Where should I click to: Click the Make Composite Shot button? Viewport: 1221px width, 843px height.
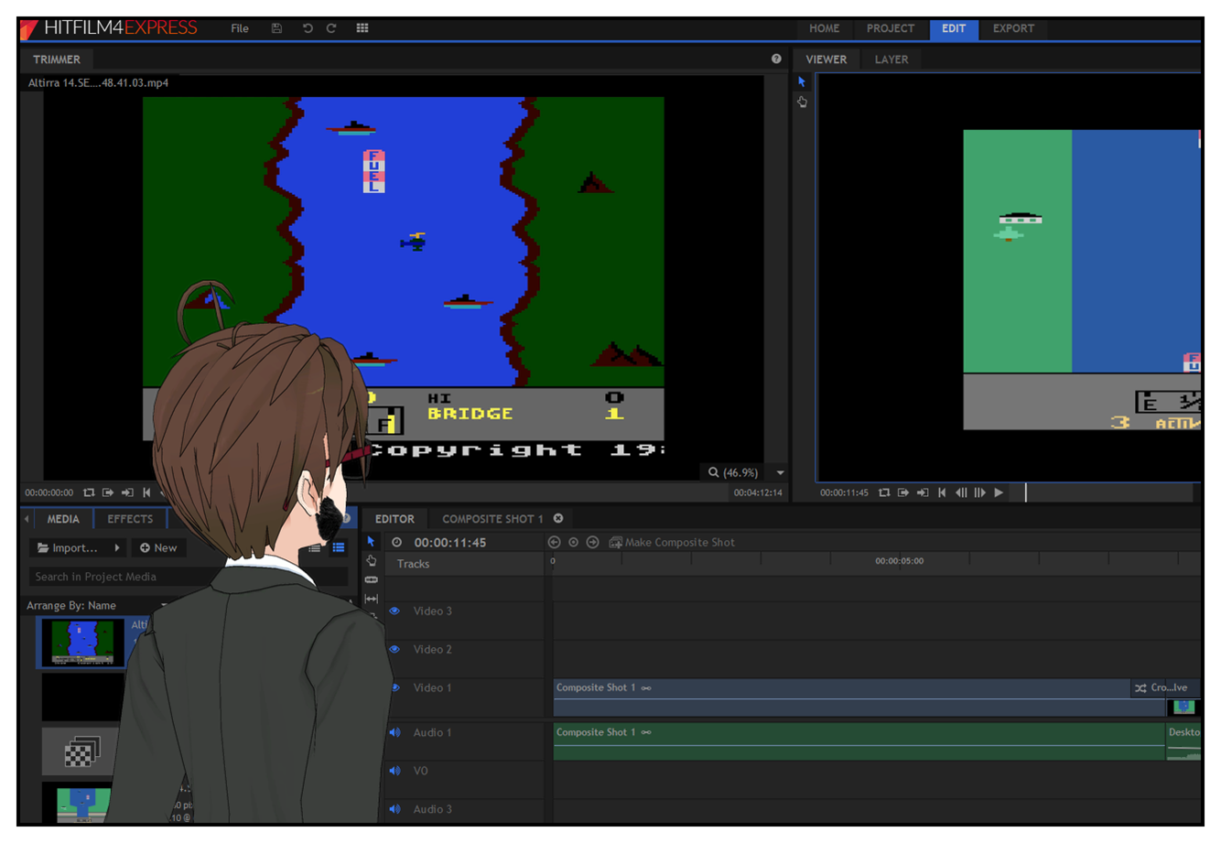[672, 543]
